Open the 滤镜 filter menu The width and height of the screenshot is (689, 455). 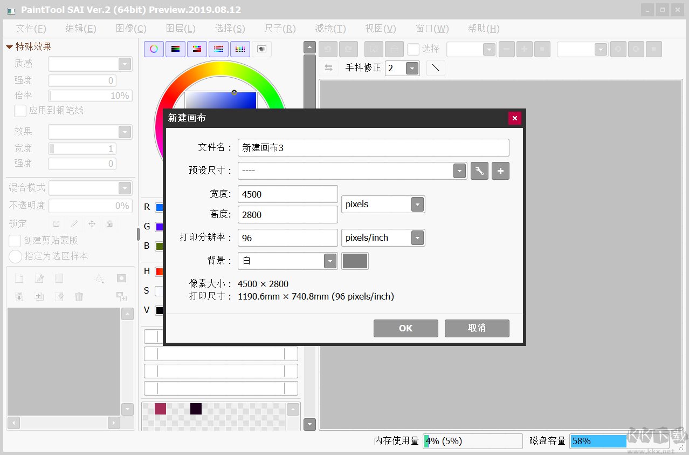pos(330,28)
